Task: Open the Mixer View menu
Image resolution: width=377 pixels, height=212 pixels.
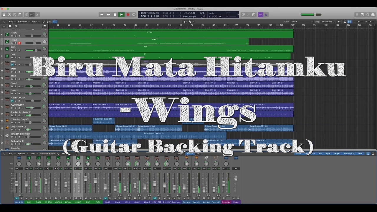Action: (x=33, y=153)
